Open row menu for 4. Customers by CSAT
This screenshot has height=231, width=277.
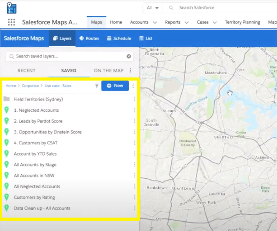(x=135, y=143)
